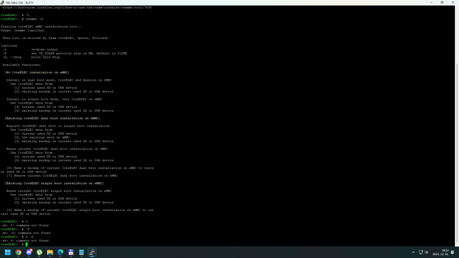Screen dimensions: 459x258
Task: Click 'Install in single boot mode' line
Action: [54, 99]
